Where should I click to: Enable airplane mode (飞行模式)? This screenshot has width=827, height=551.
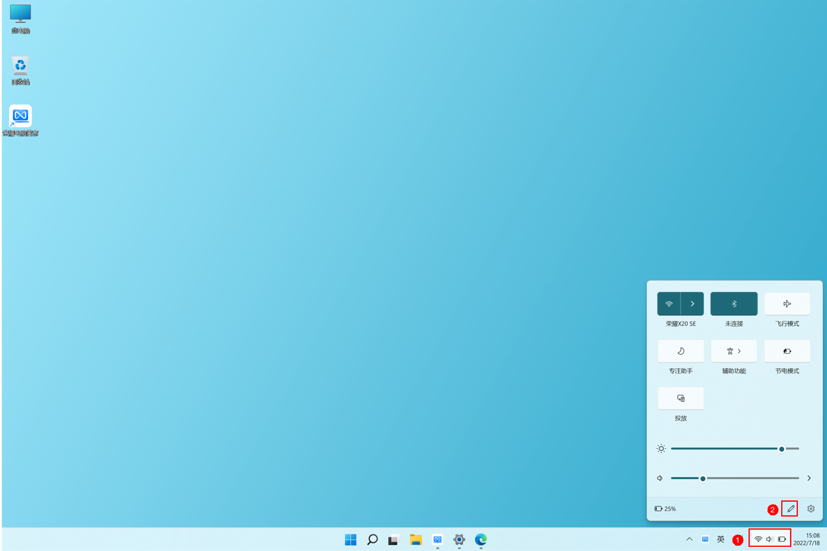(x=787, y=304)
